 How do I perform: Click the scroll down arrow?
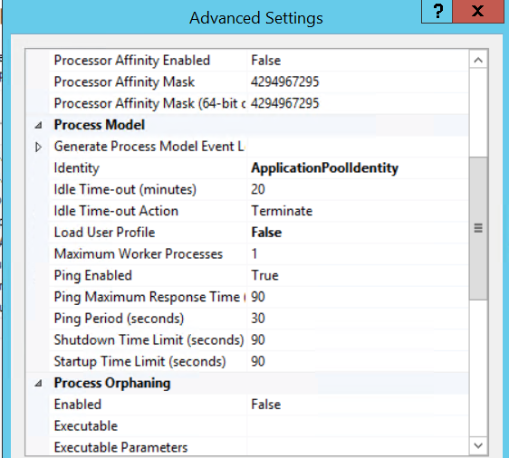click(x=478, y=445)
